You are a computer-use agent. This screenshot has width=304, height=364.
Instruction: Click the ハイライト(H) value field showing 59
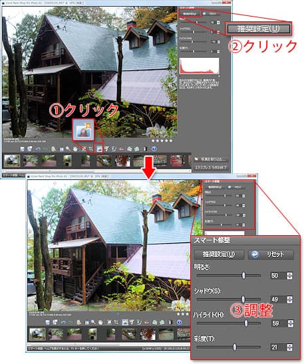[x=279, y=323]
